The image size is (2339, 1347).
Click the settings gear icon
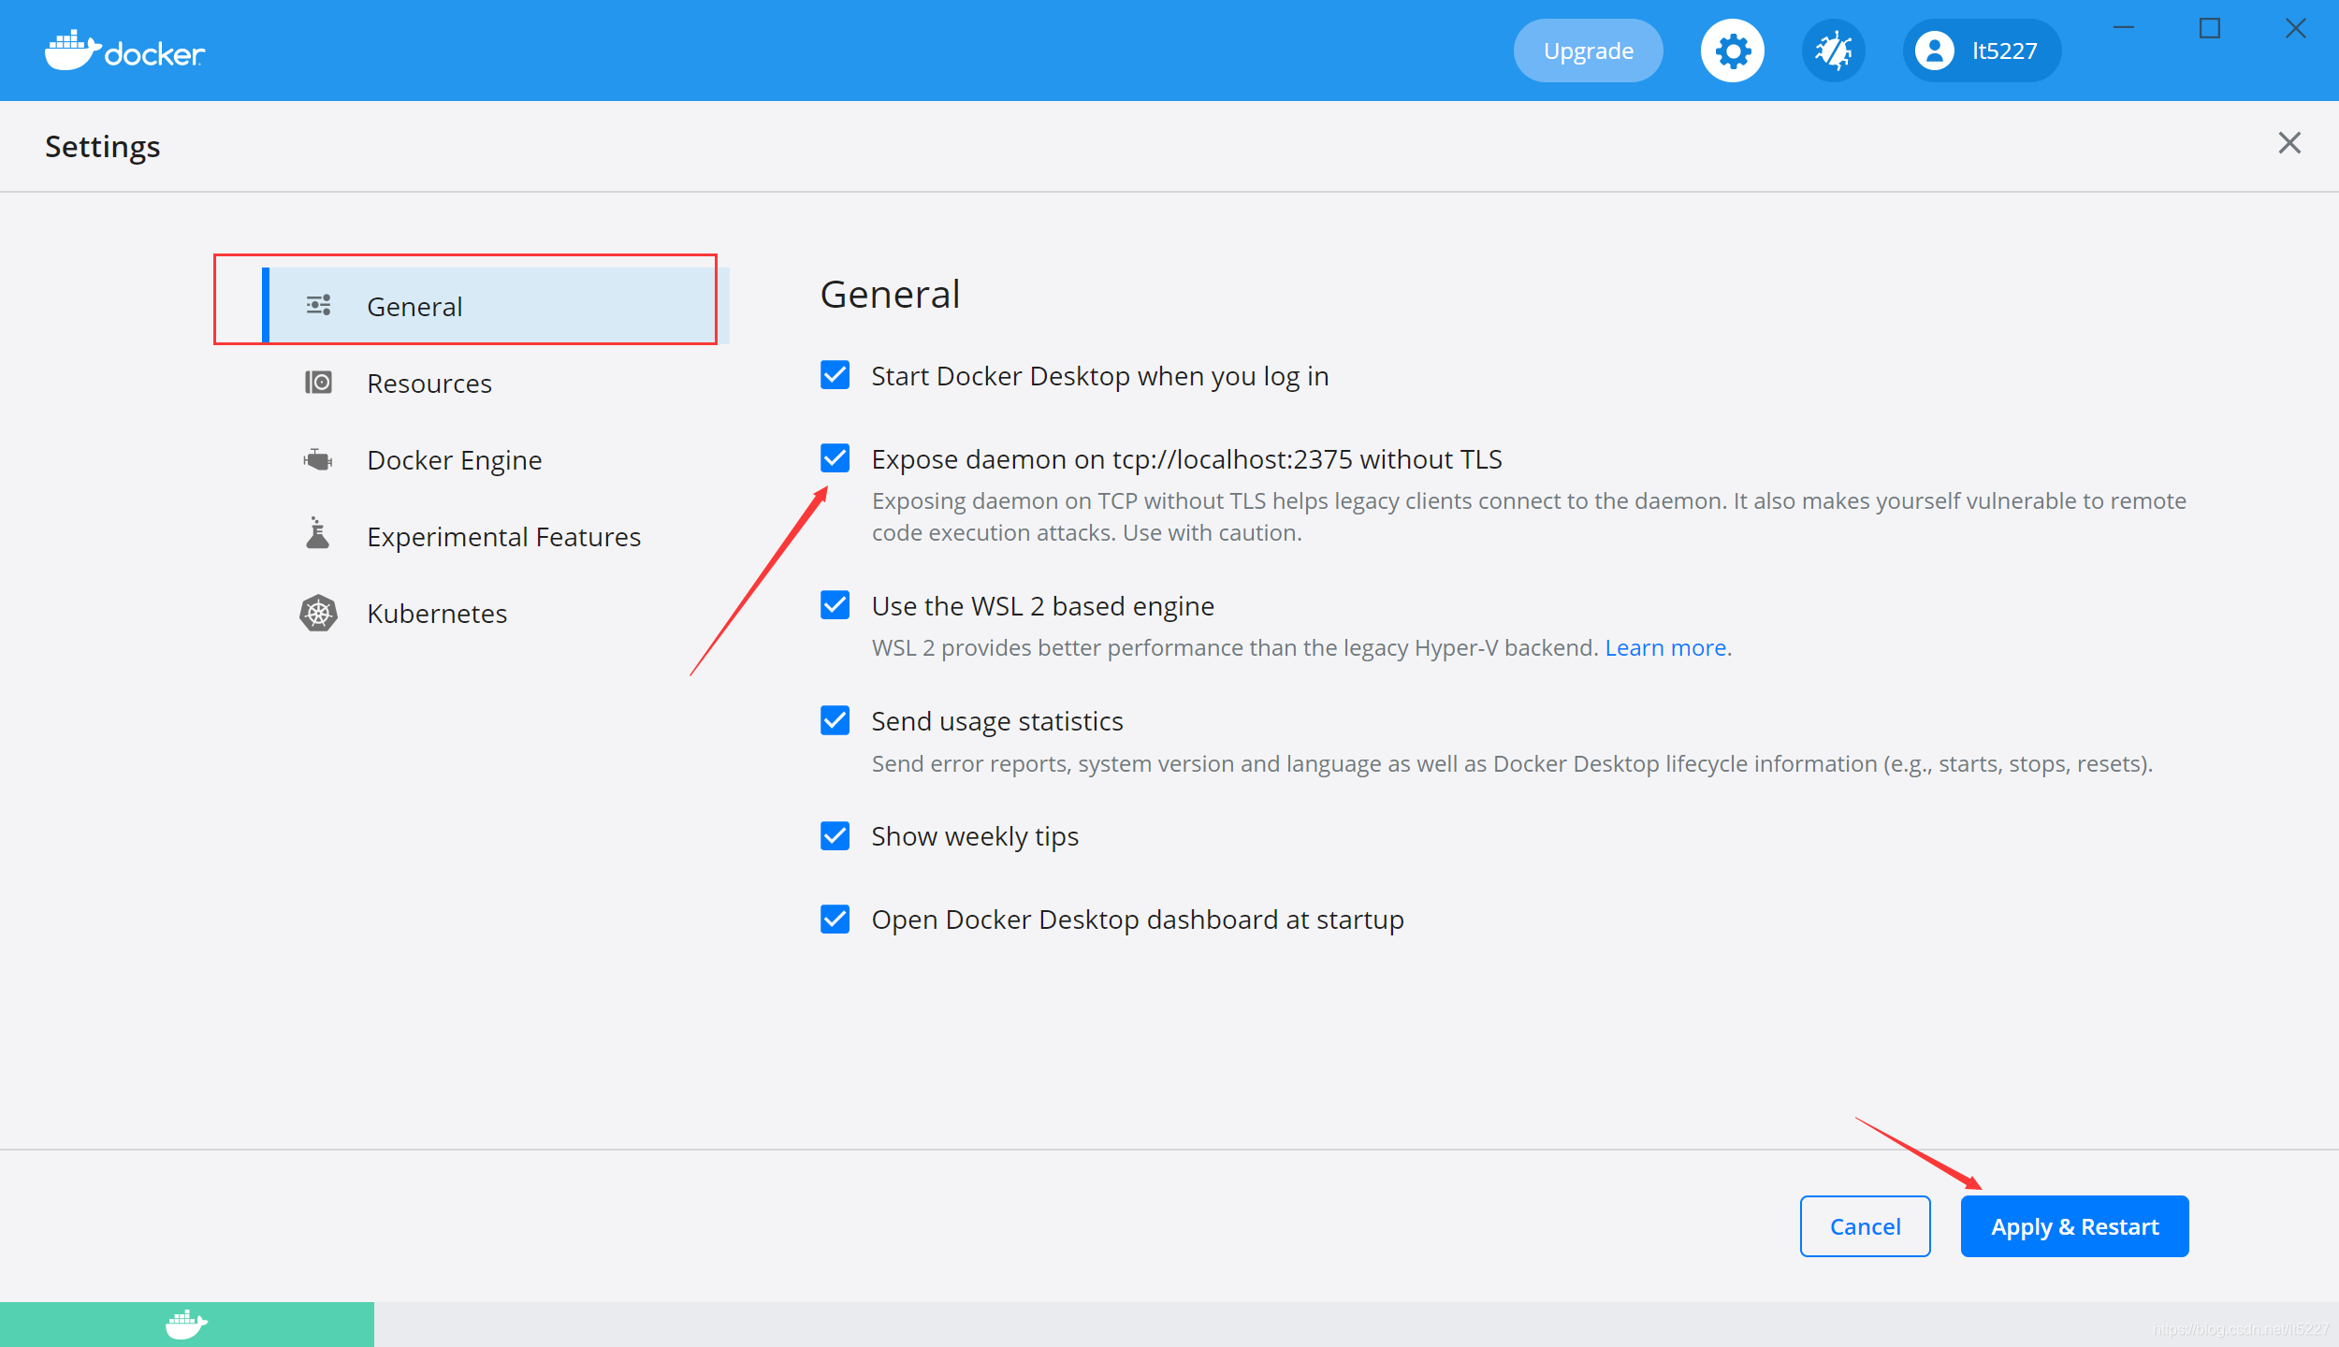[1732, 51]
